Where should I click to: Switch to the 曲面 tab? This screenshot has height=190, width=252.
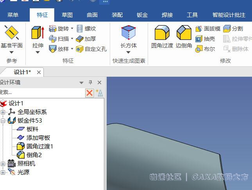pyautogui.click(x=92, y=15)
